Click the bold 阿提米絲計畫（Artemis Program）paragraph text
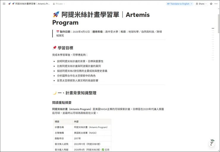Viewport: 220px width, 152px height. click(72, 109)
